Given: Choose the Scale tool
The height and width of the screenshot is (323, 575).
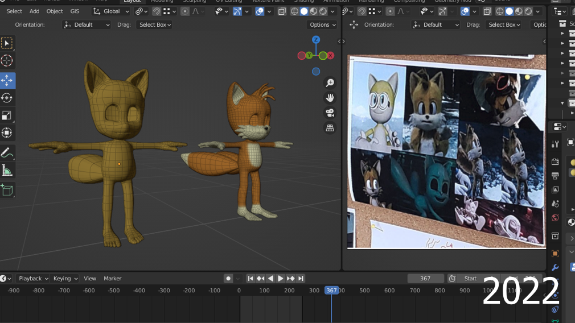Looking at the screenshot, I should (x=7, y=115).
